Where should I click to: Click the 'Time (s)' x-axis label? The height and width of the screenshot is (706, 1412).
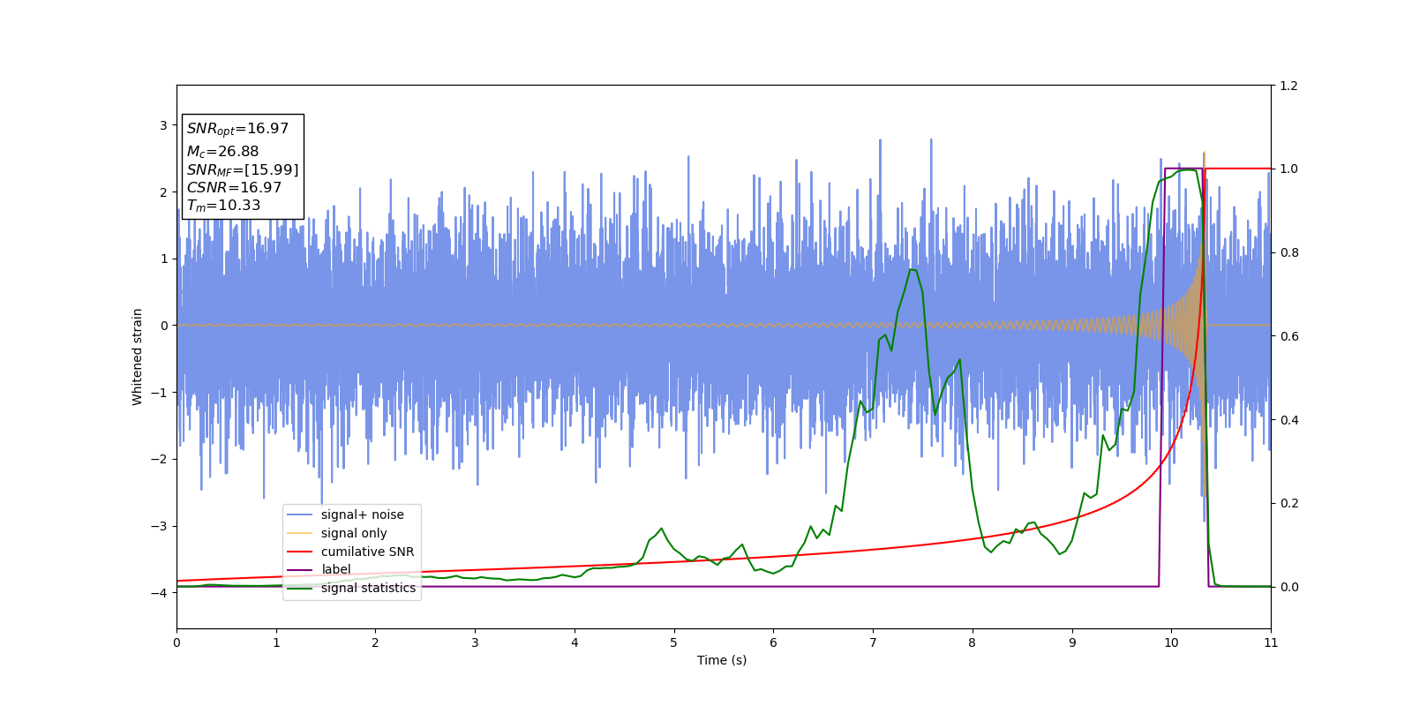coord(722,660)
